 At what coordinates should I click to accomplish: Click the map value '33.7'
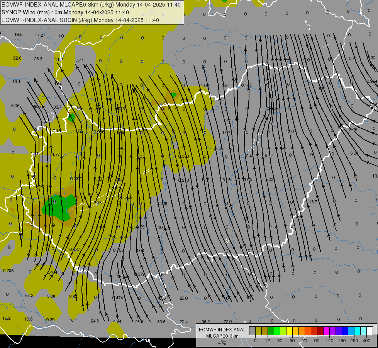click(58, 107)
